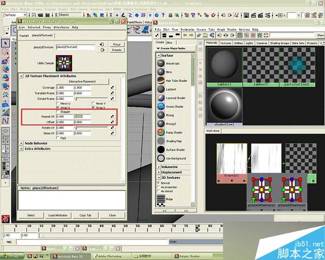Pick the Lasso select tool
Image resolution: width=325 pixels, height=260 pixels.
coord(5,52)
